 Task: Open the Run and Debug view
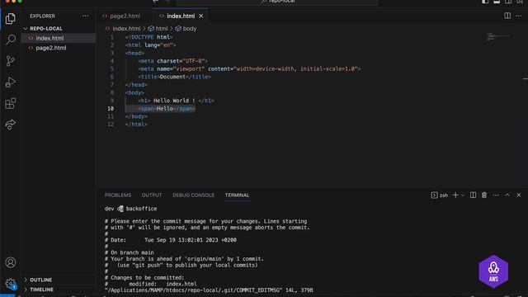tap(11, 82)
